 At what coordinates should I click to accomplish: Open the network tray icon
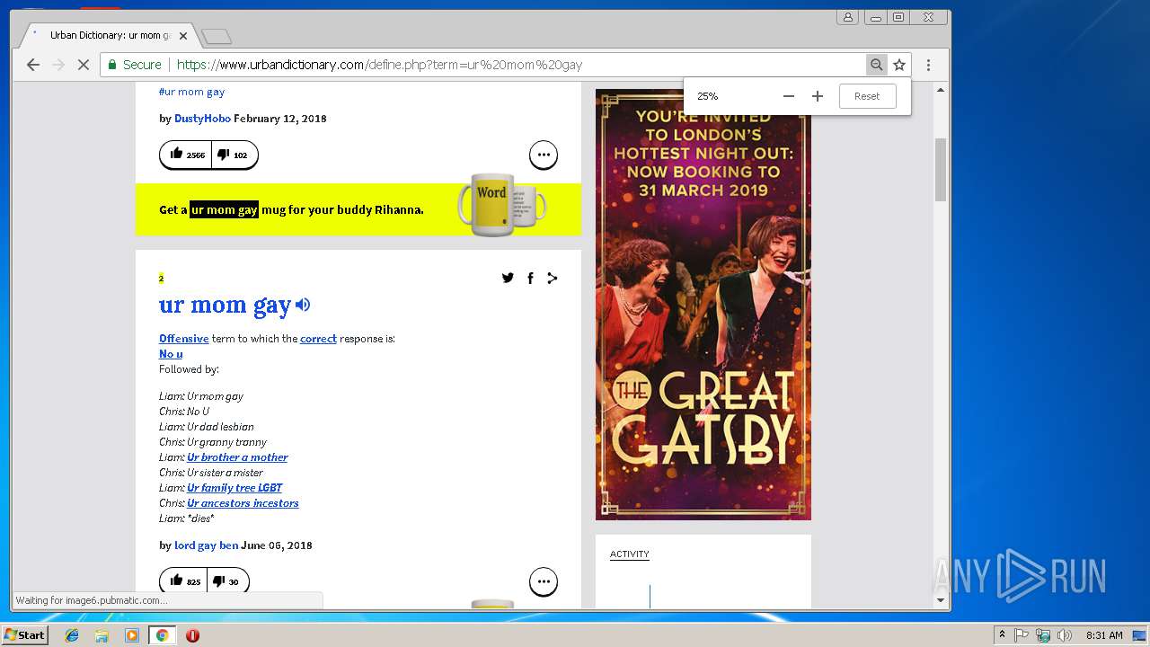coord(1043,635)
